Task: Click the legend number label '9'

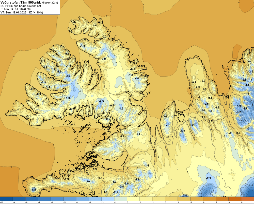Action: tap(242, 202)
